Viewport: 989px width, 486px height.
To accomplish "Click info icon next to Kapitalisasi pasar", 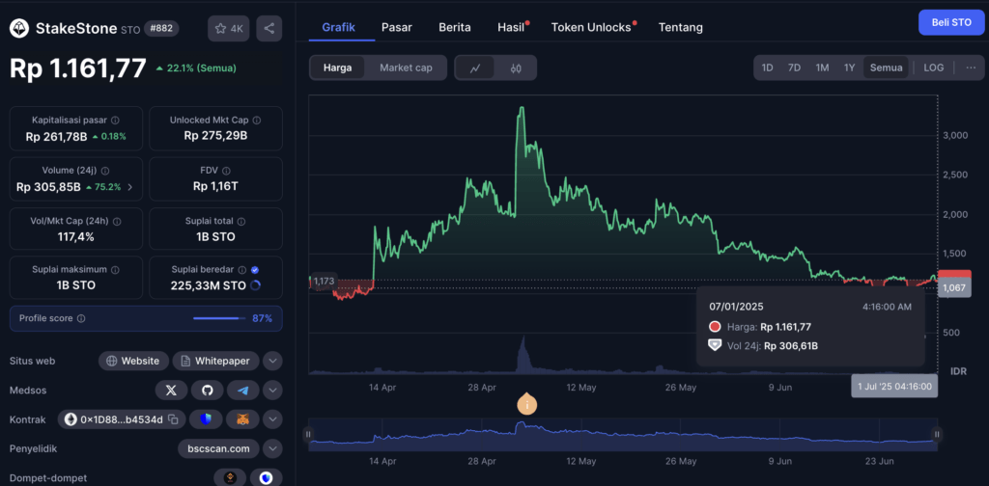I will [116, 121].
